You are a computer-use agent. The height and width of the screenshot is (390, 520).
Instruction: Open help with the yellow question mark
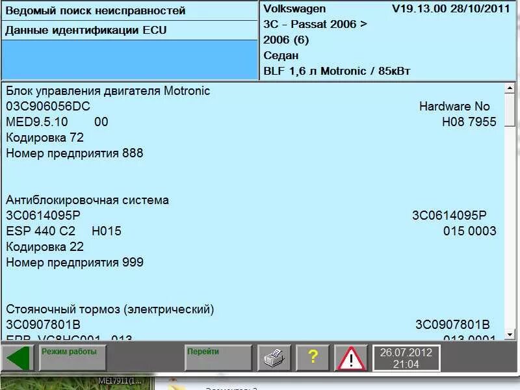313,357
